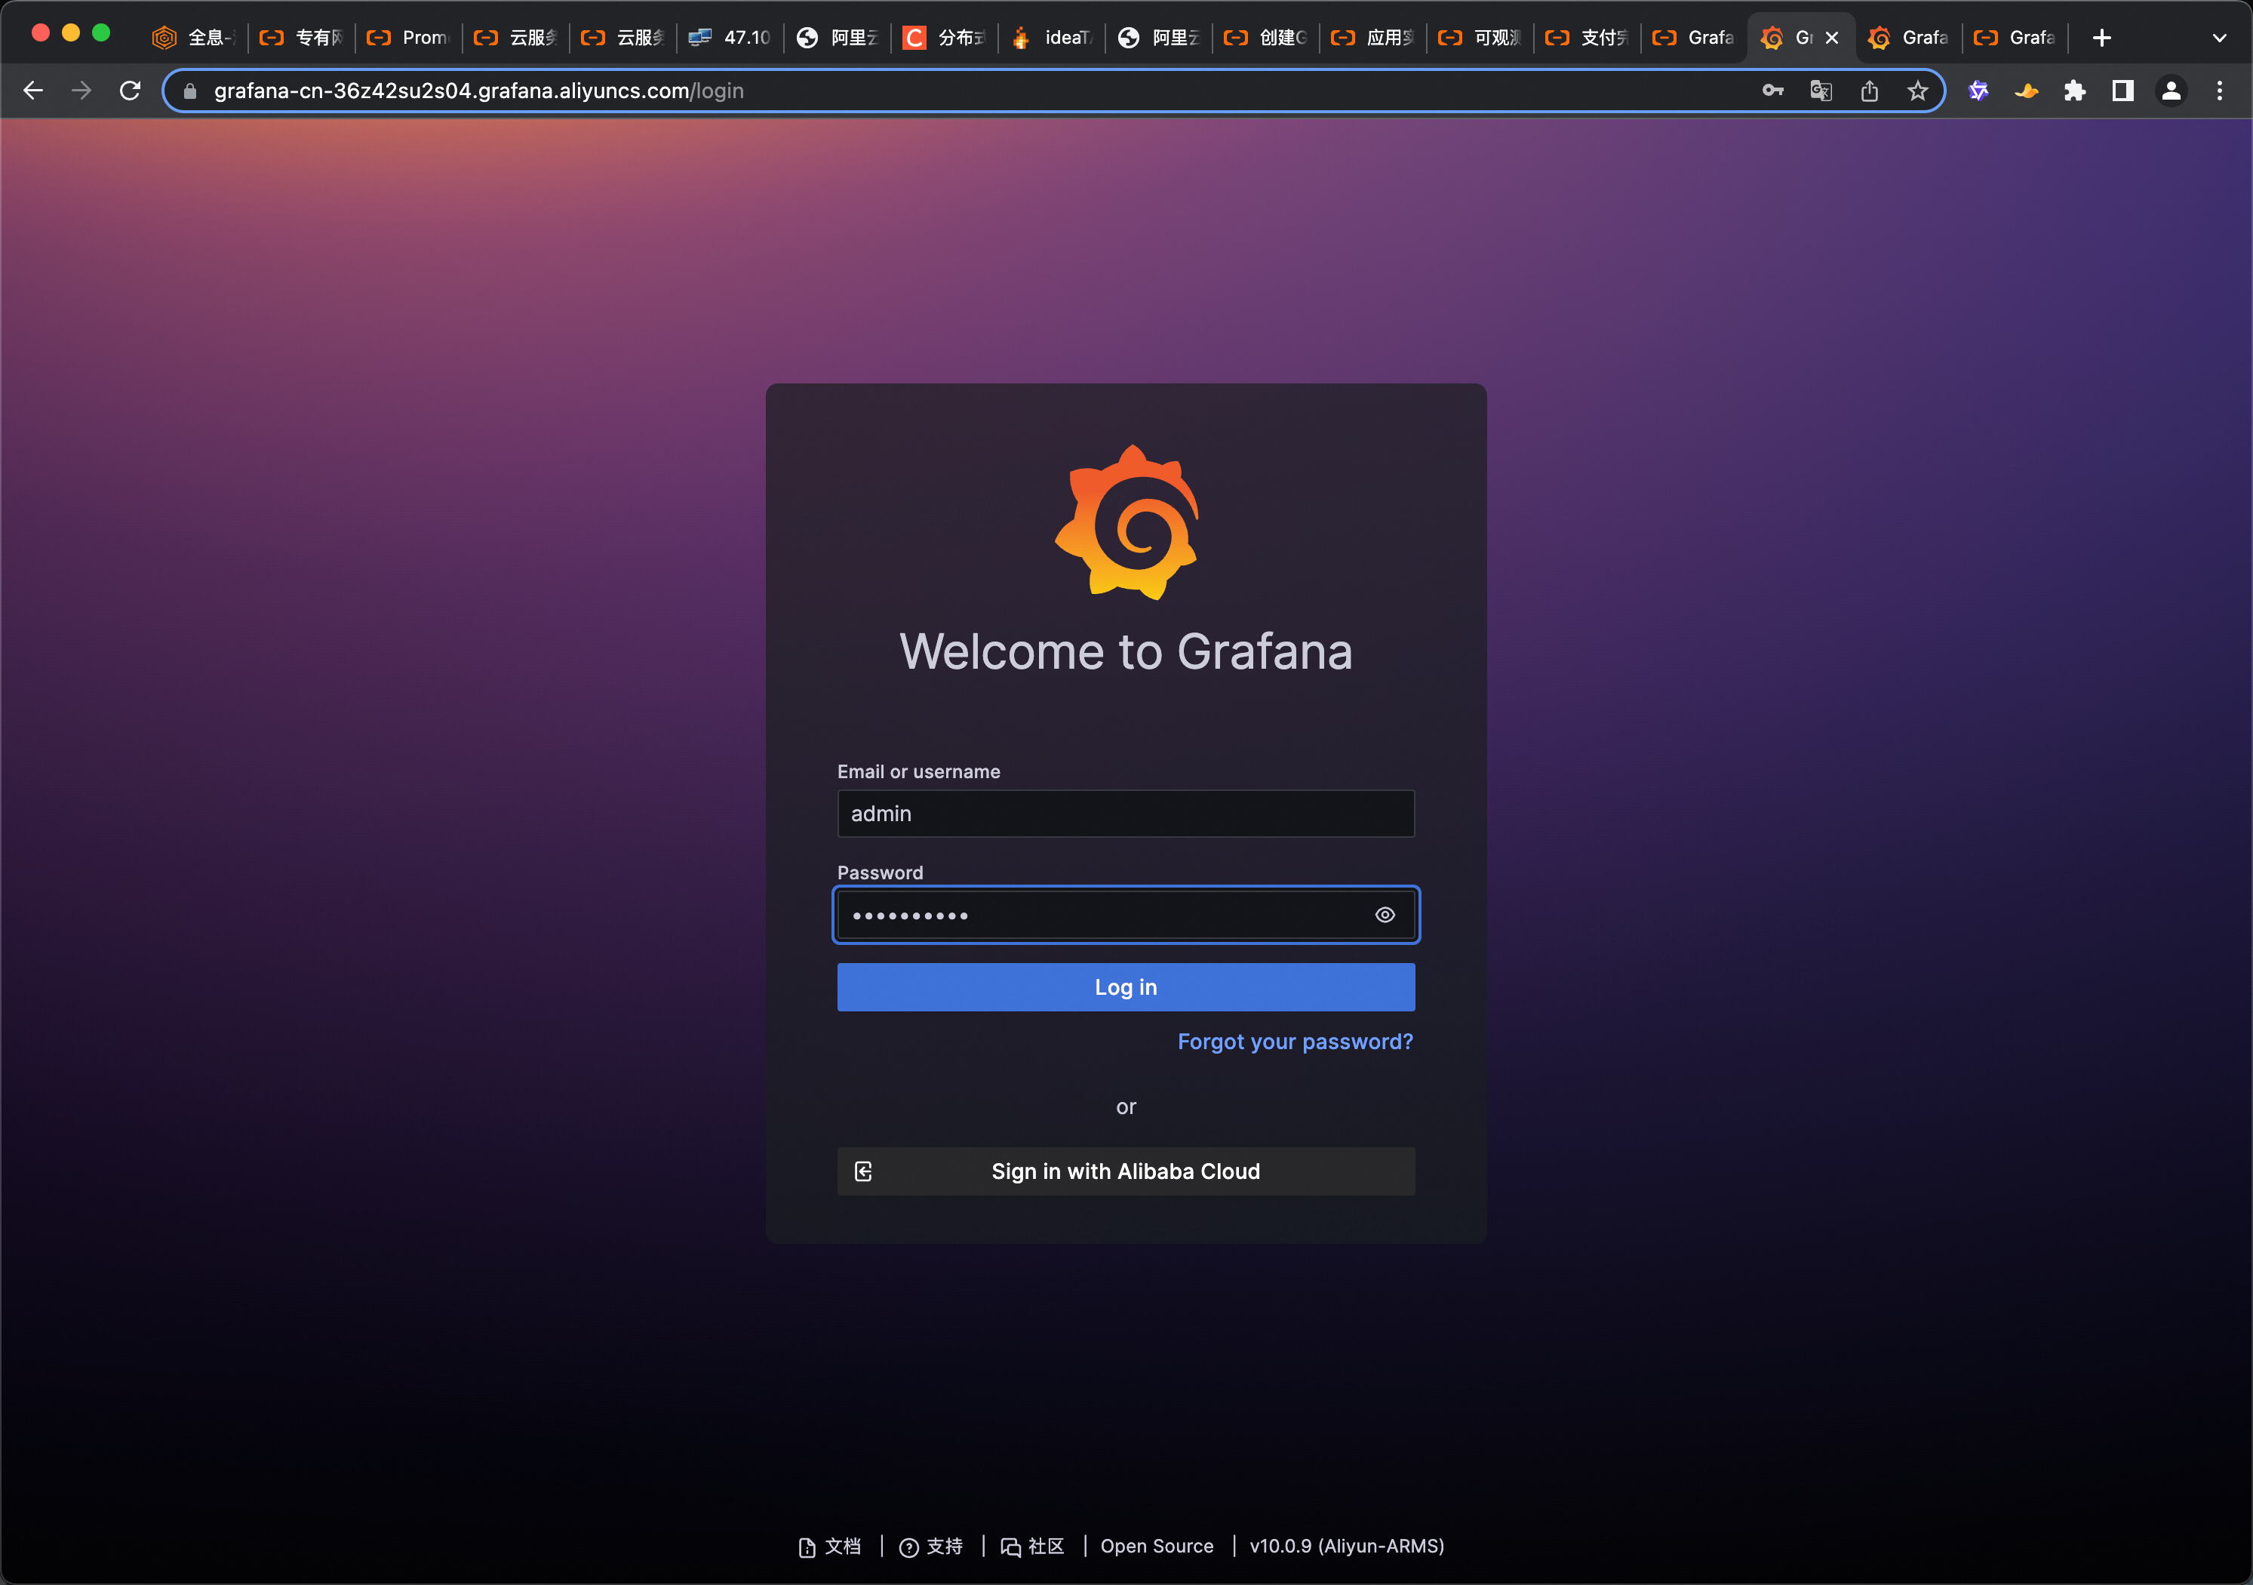Click the saved passwords key icon

(1772, 91)
